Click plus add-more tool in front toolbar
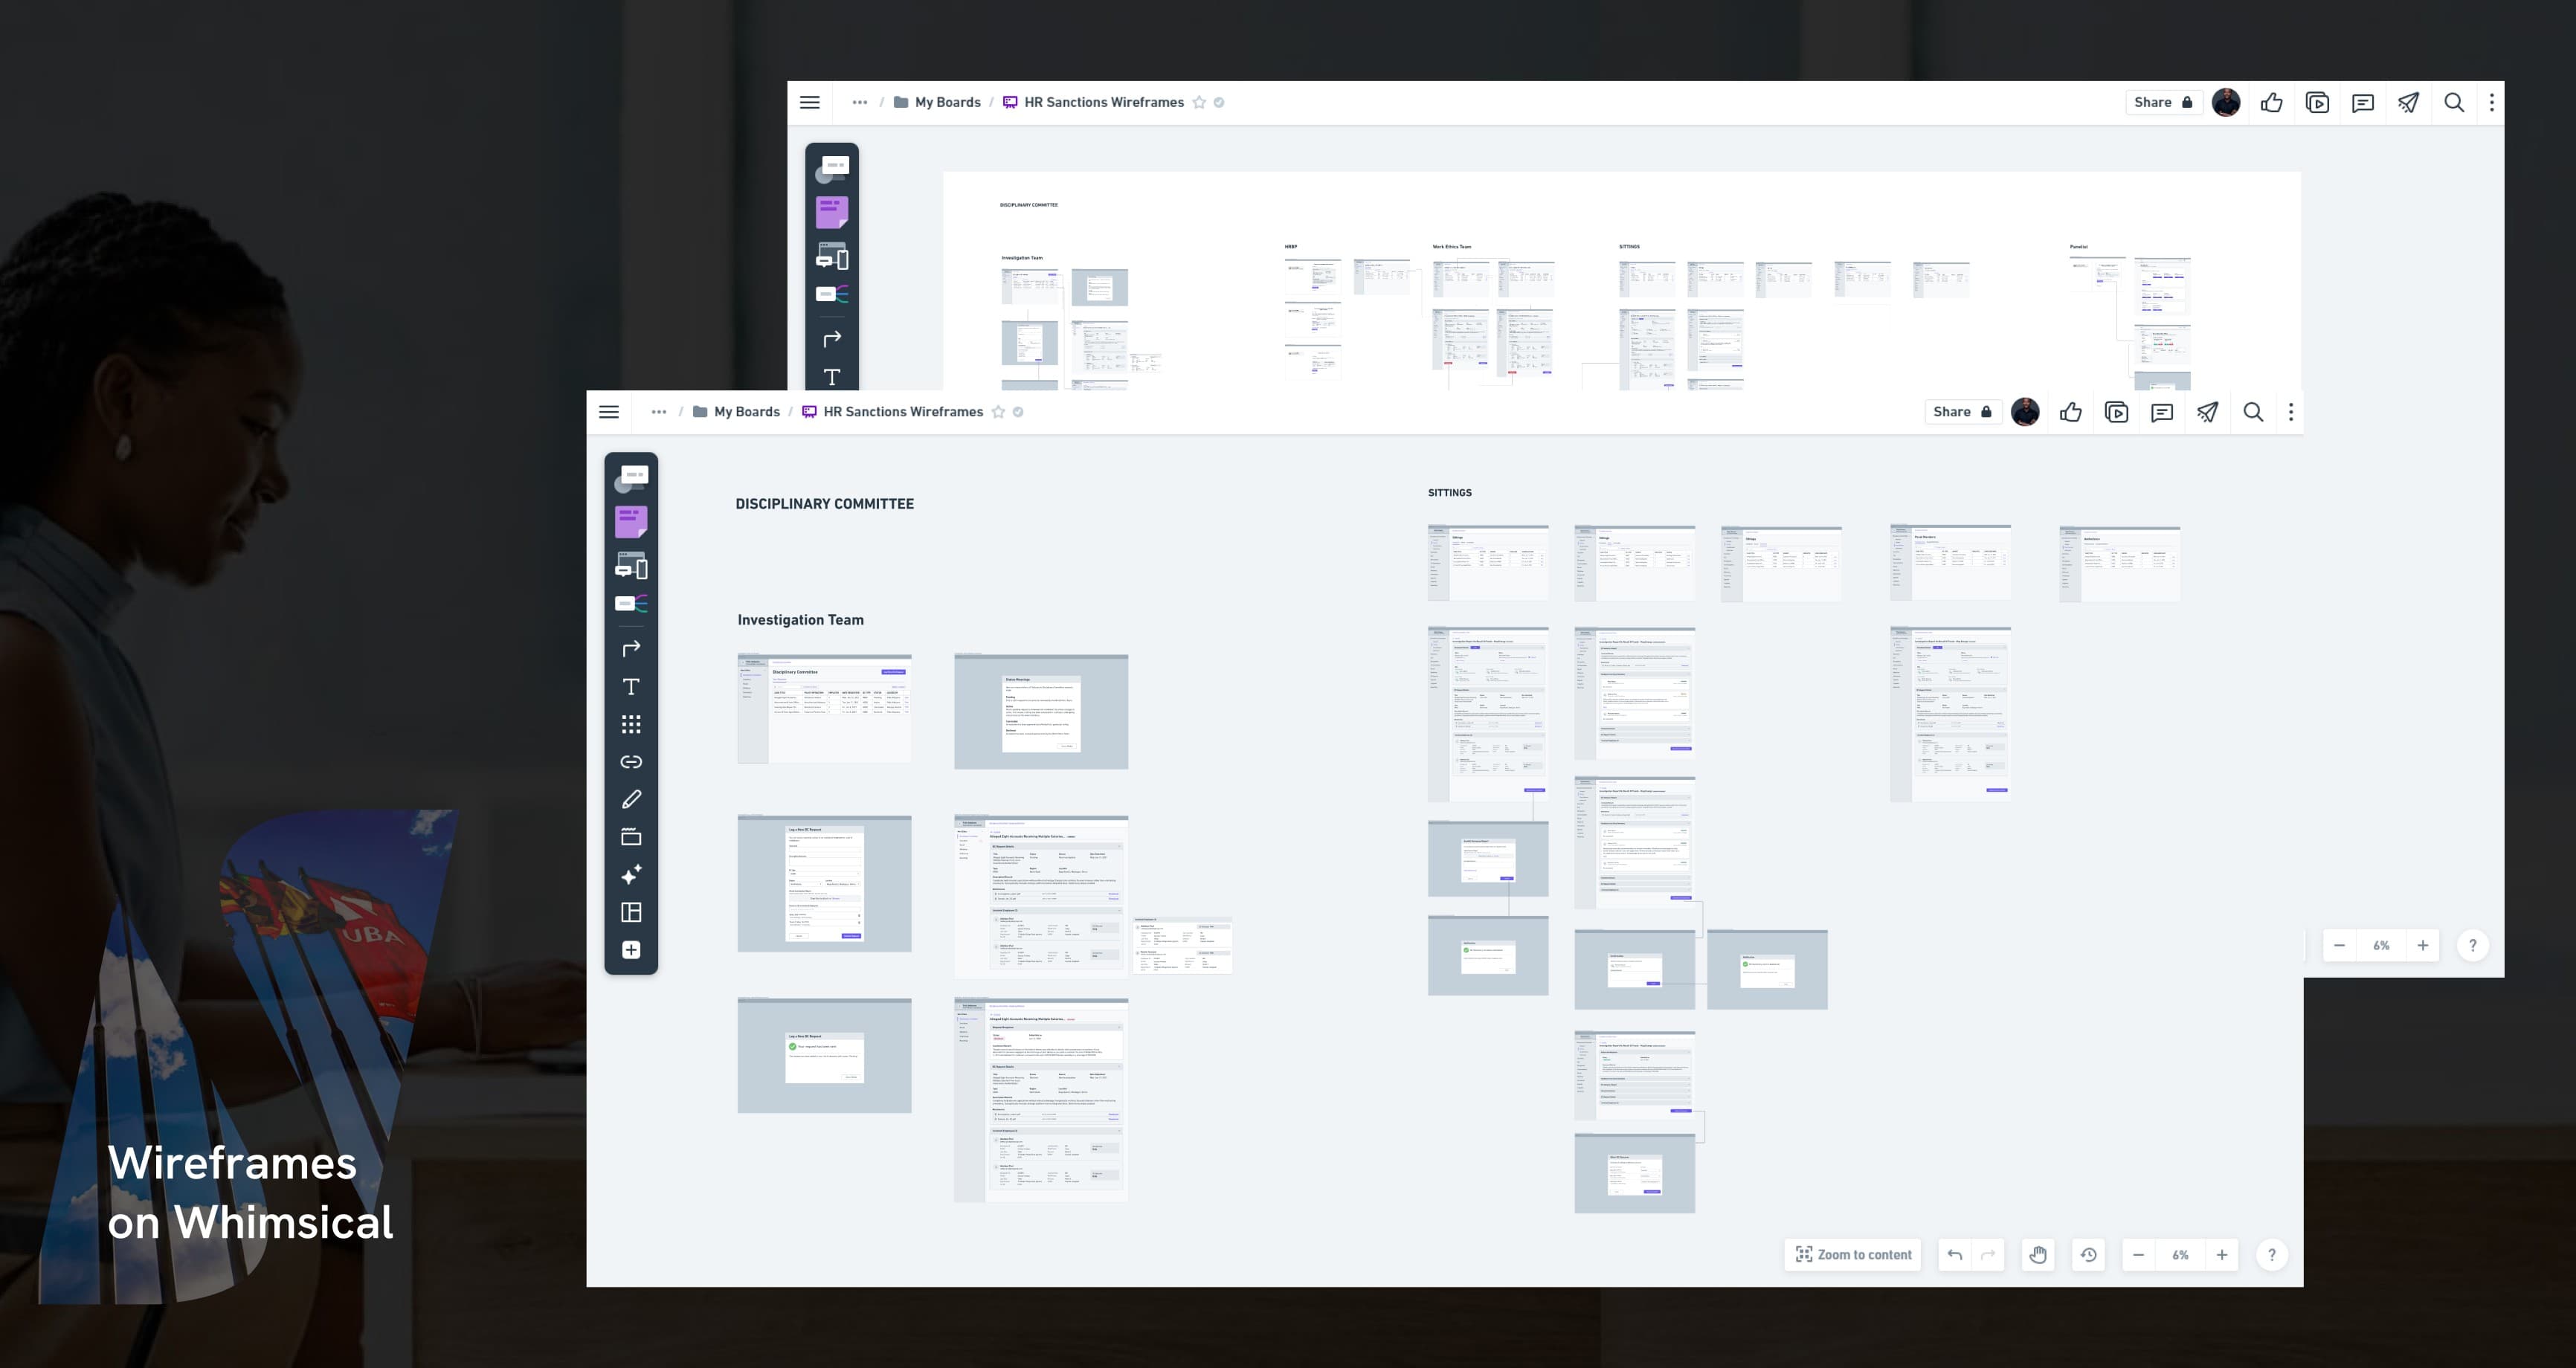 631,950
